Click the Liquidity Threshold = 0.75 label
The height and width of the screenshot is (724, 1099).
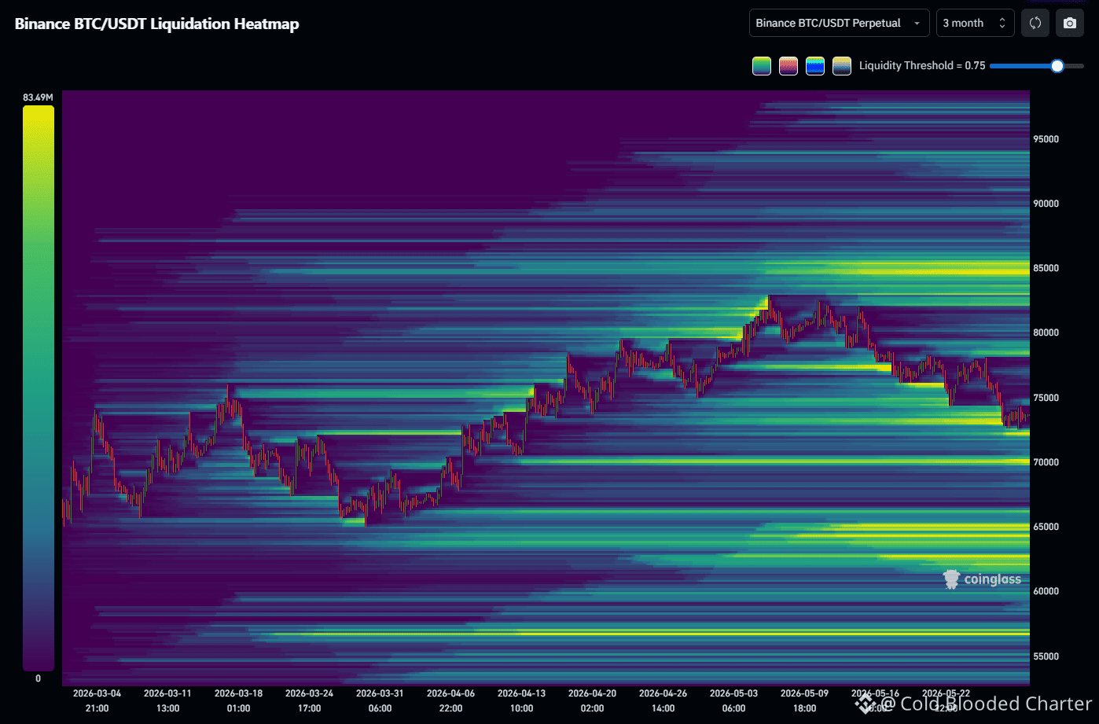[x=922, y=66]
